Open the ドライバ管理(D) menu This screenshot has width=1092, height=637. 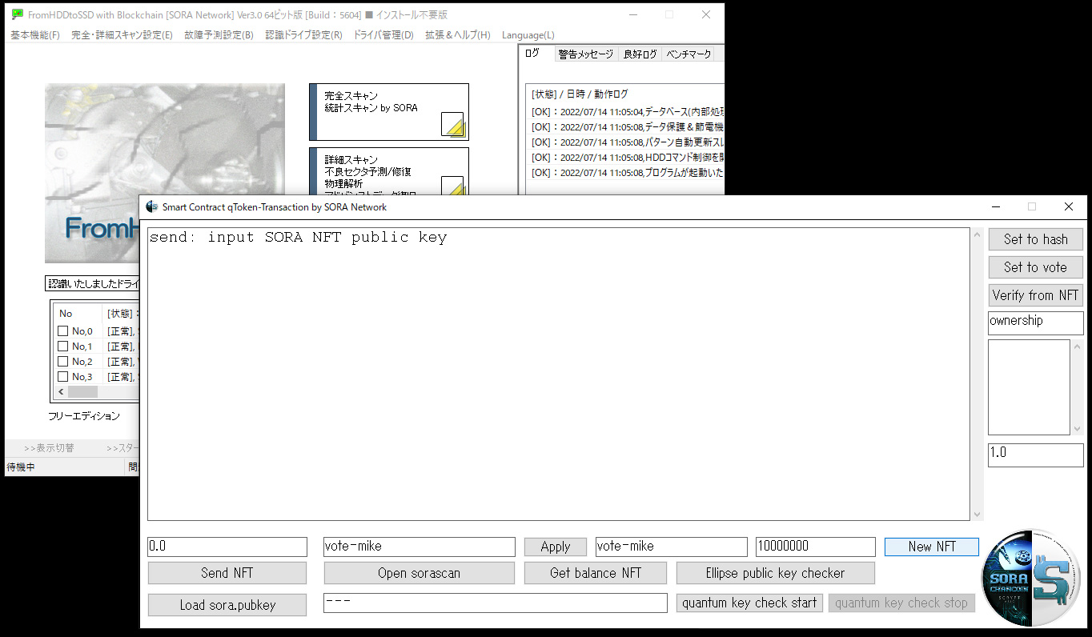point(383,35)
